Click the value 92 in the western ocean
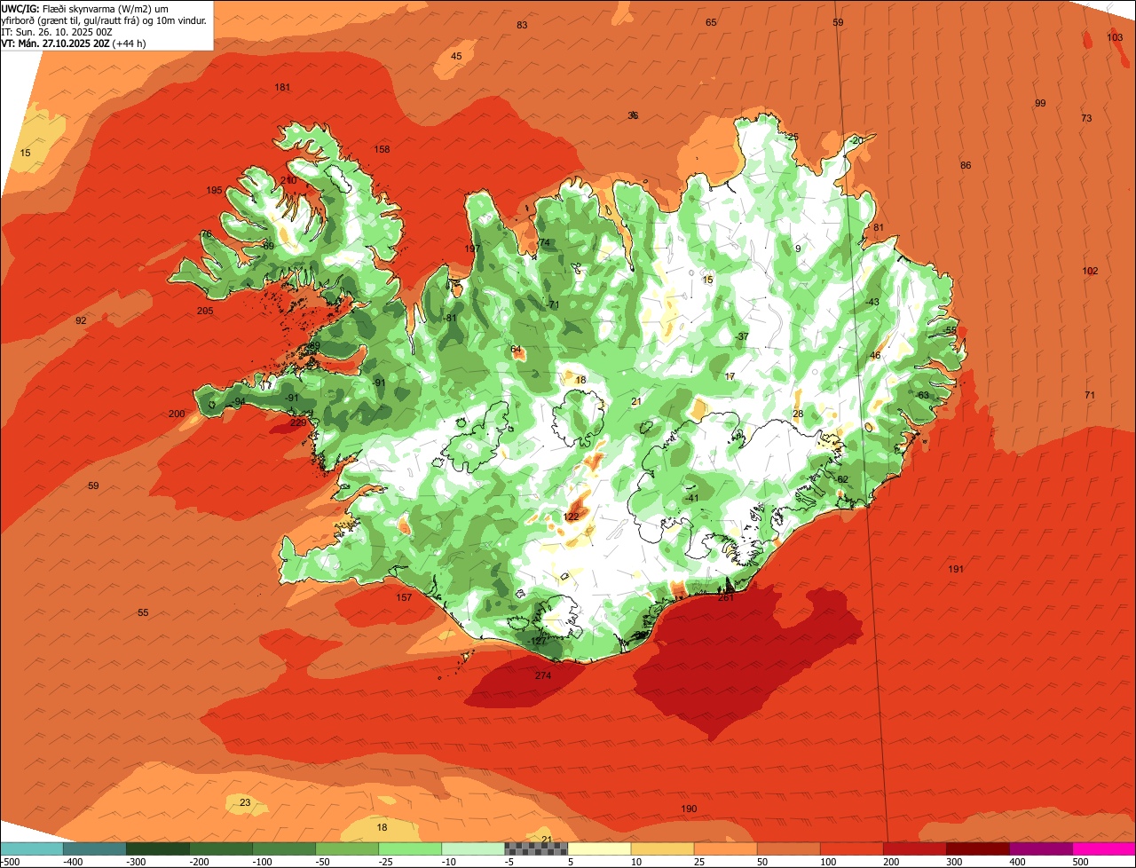Image resolution: width=1136 pixels, height=868 pixels. (x=81, y=320)
